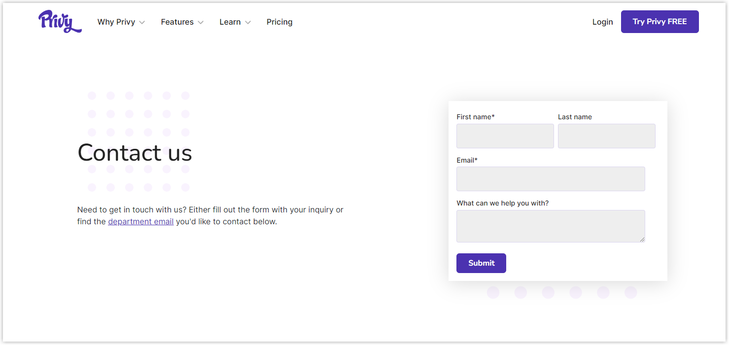729x345 pixels.
Task: Click the Privy logo
Action: click(60, 21)
